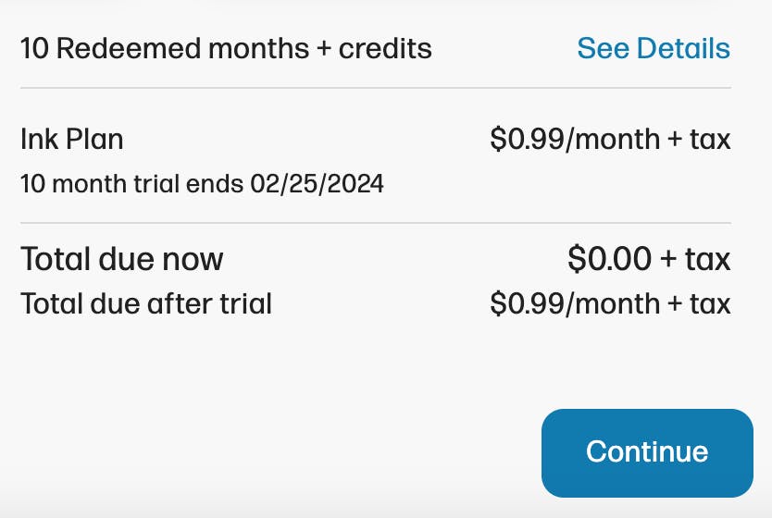
Task: Click '+ tax' beside the $0.00 amount
Action: (696, 259)
